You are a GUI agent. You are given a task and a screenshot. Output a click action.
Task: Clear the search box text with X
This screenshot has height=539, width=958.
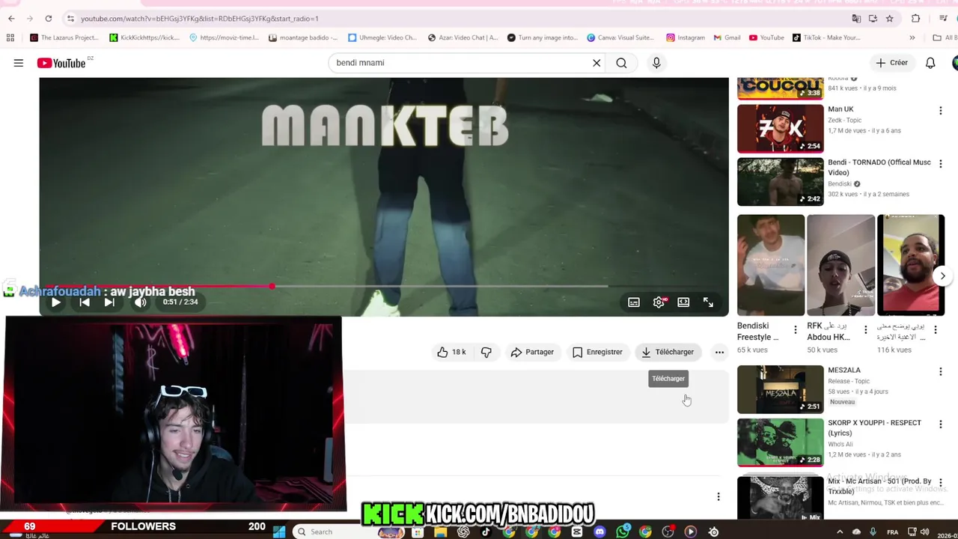(x=597, y=63)
